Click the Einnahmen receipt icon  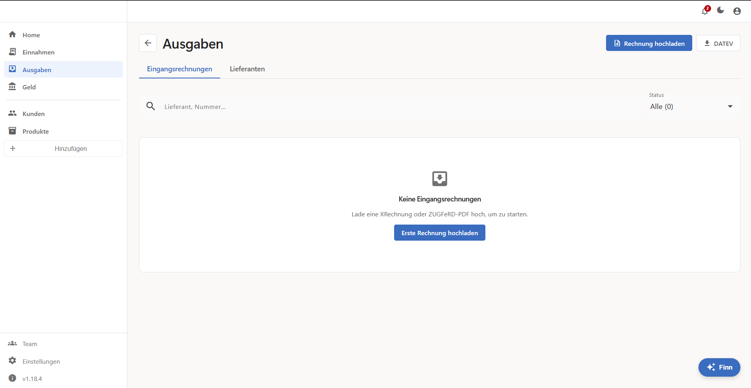[13, 52]
